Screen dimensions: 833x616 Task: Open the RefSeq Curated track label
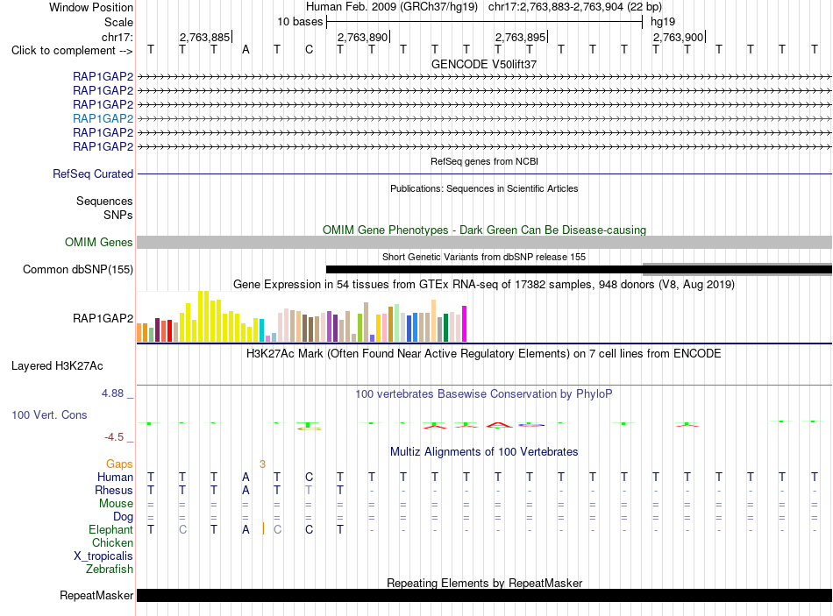coord(93,173)
